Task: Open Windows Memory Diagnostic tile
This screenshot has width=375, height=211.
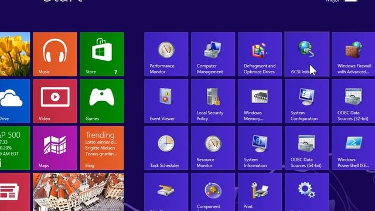Action: pyautogui.click(x=260, y=101)
